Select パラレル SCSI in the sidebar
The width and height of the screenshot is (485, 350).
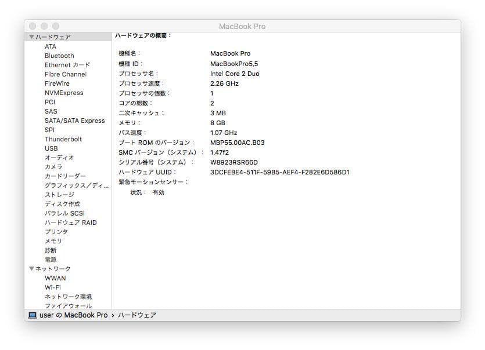[x=64, y=213]
